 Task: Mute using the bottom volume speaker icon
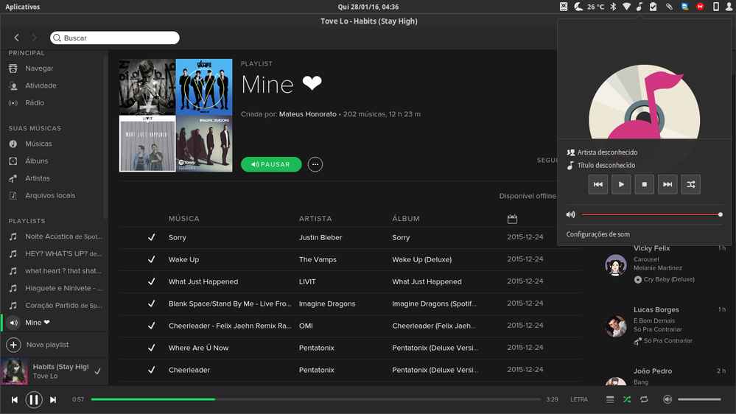(x=667, y=399)
